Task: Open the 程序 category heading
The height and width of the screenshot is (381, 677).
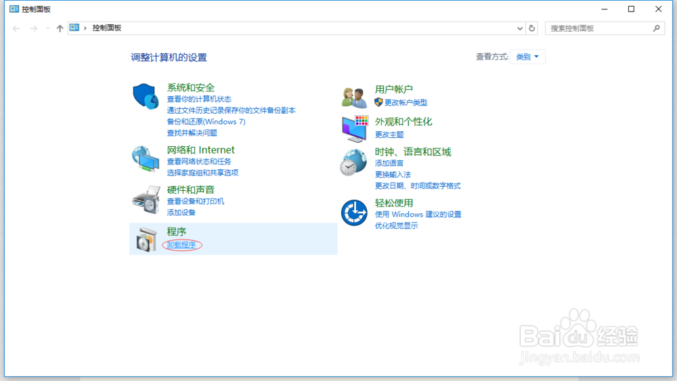Action: coord(177,231)
